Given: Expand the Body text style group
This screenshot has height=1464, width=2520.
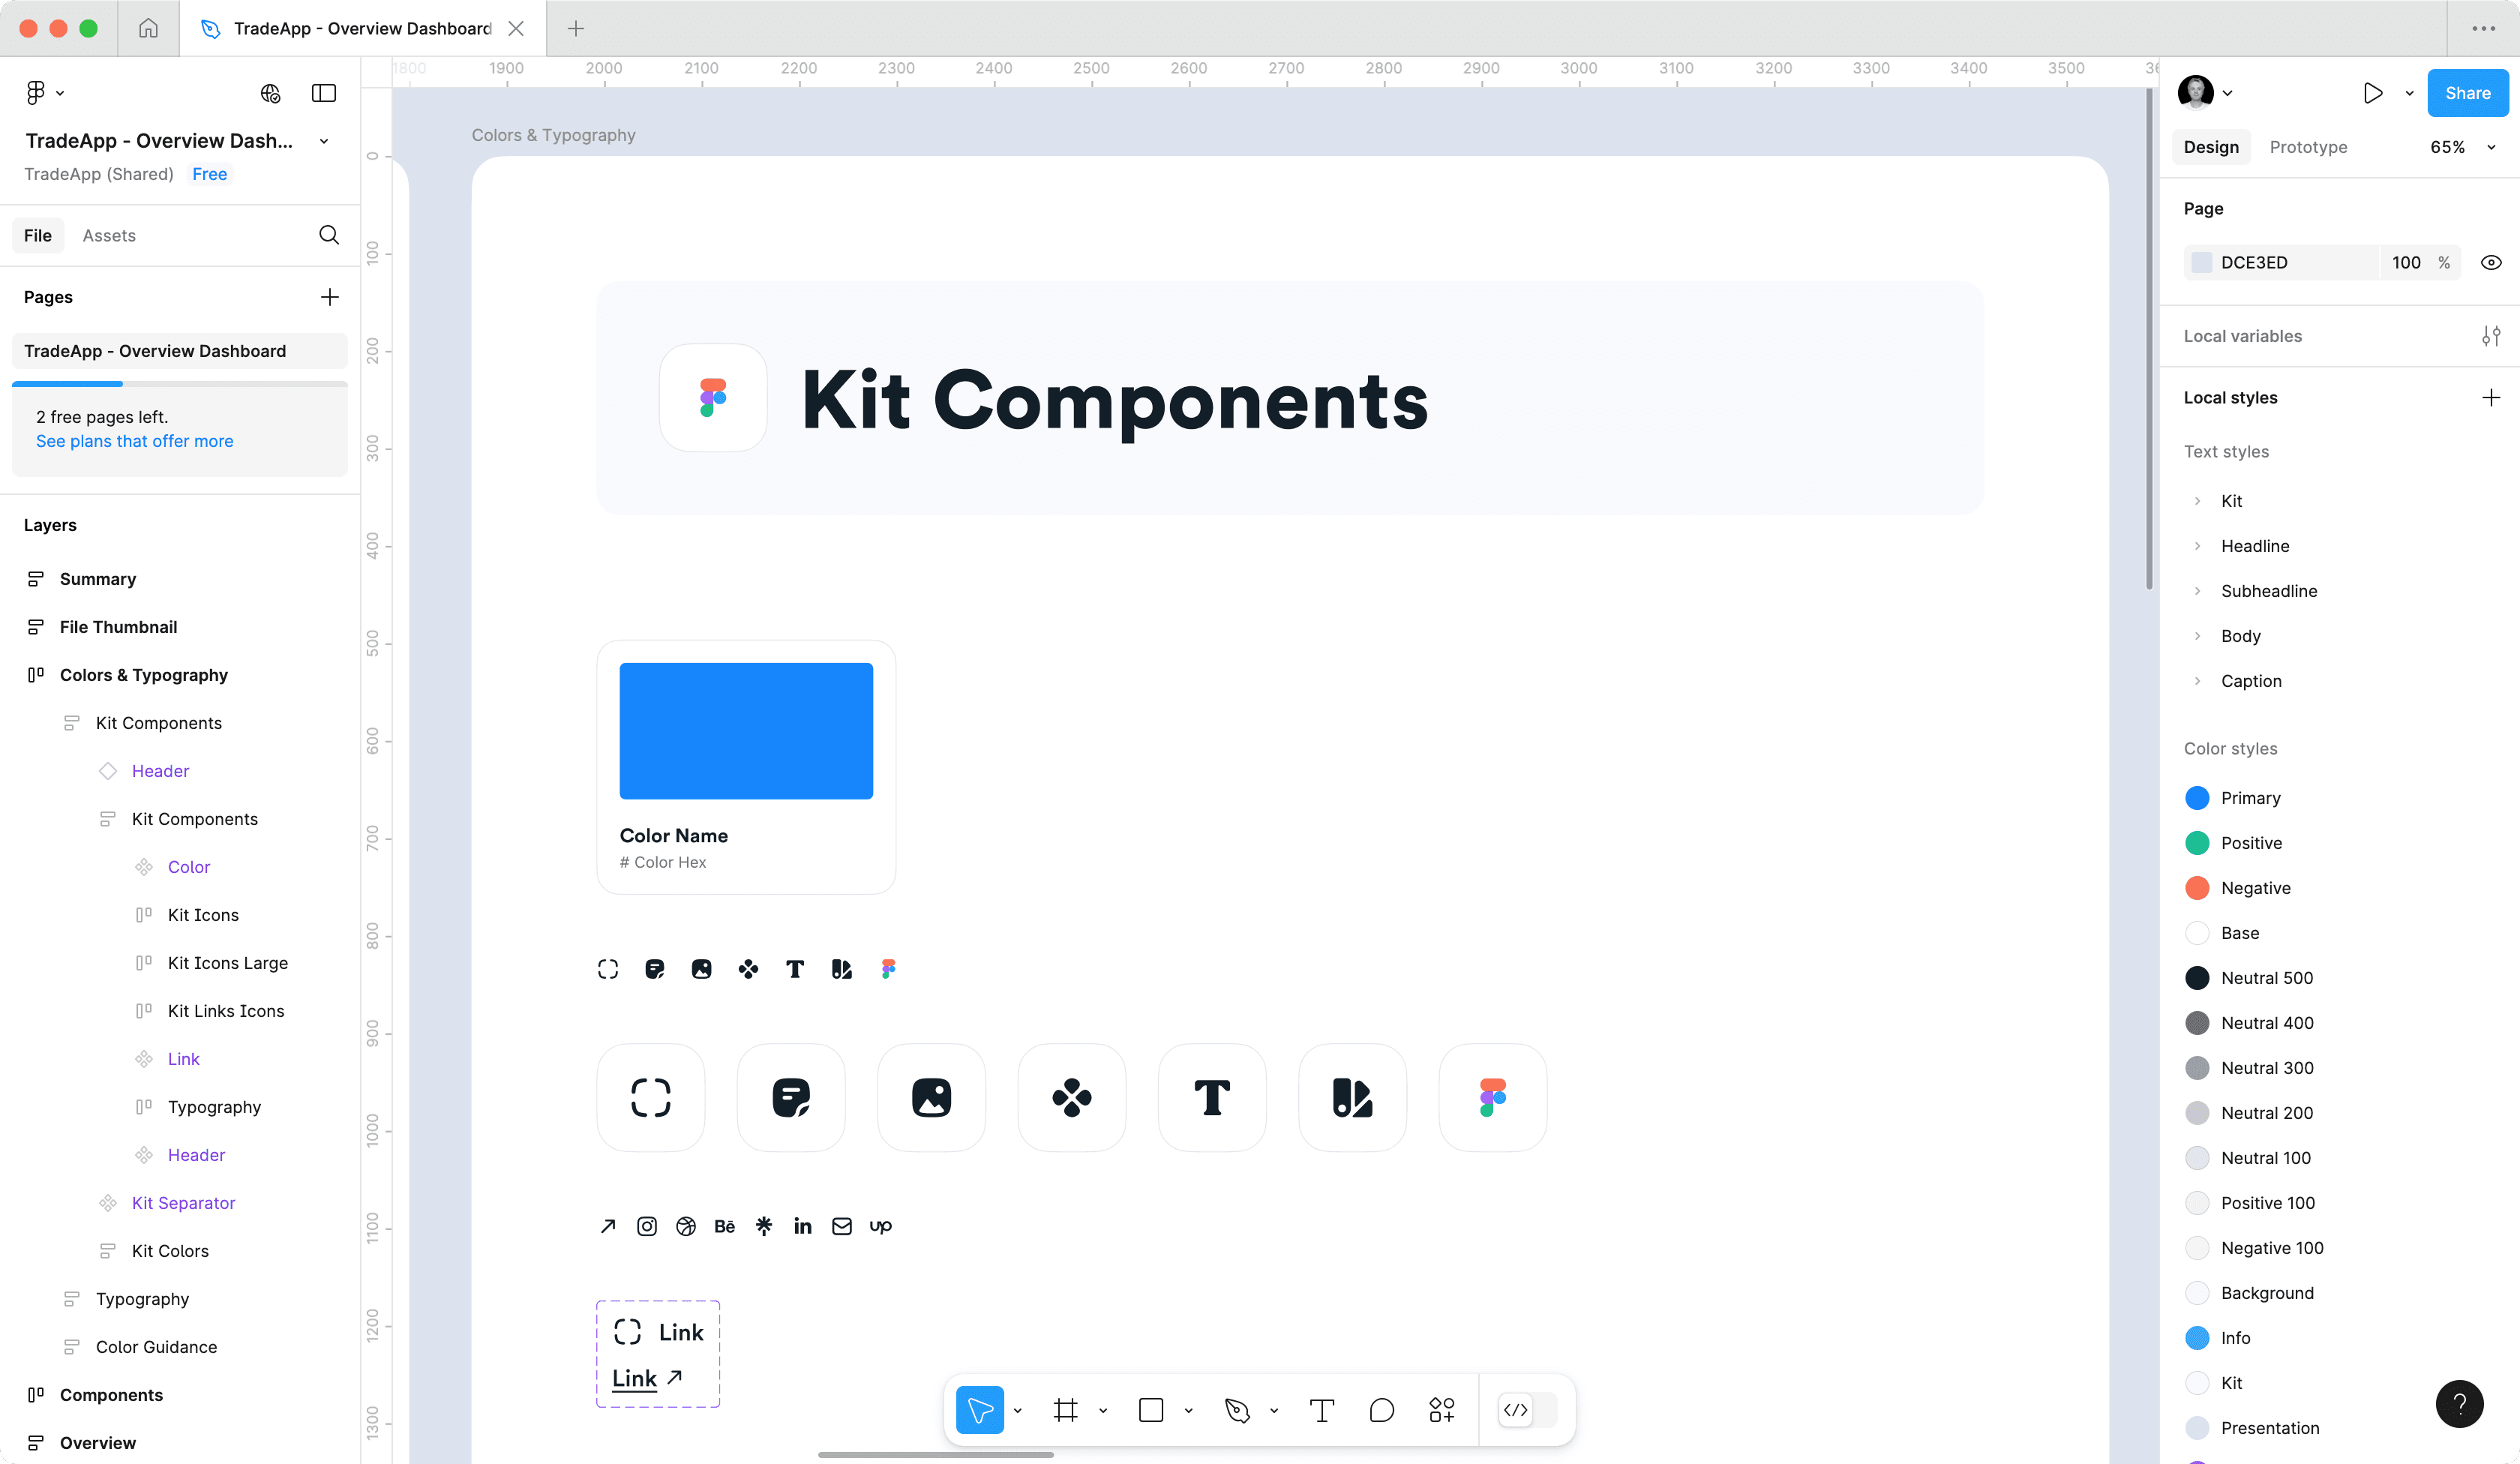Looking at the screenshot, I should click(2197, 636).
